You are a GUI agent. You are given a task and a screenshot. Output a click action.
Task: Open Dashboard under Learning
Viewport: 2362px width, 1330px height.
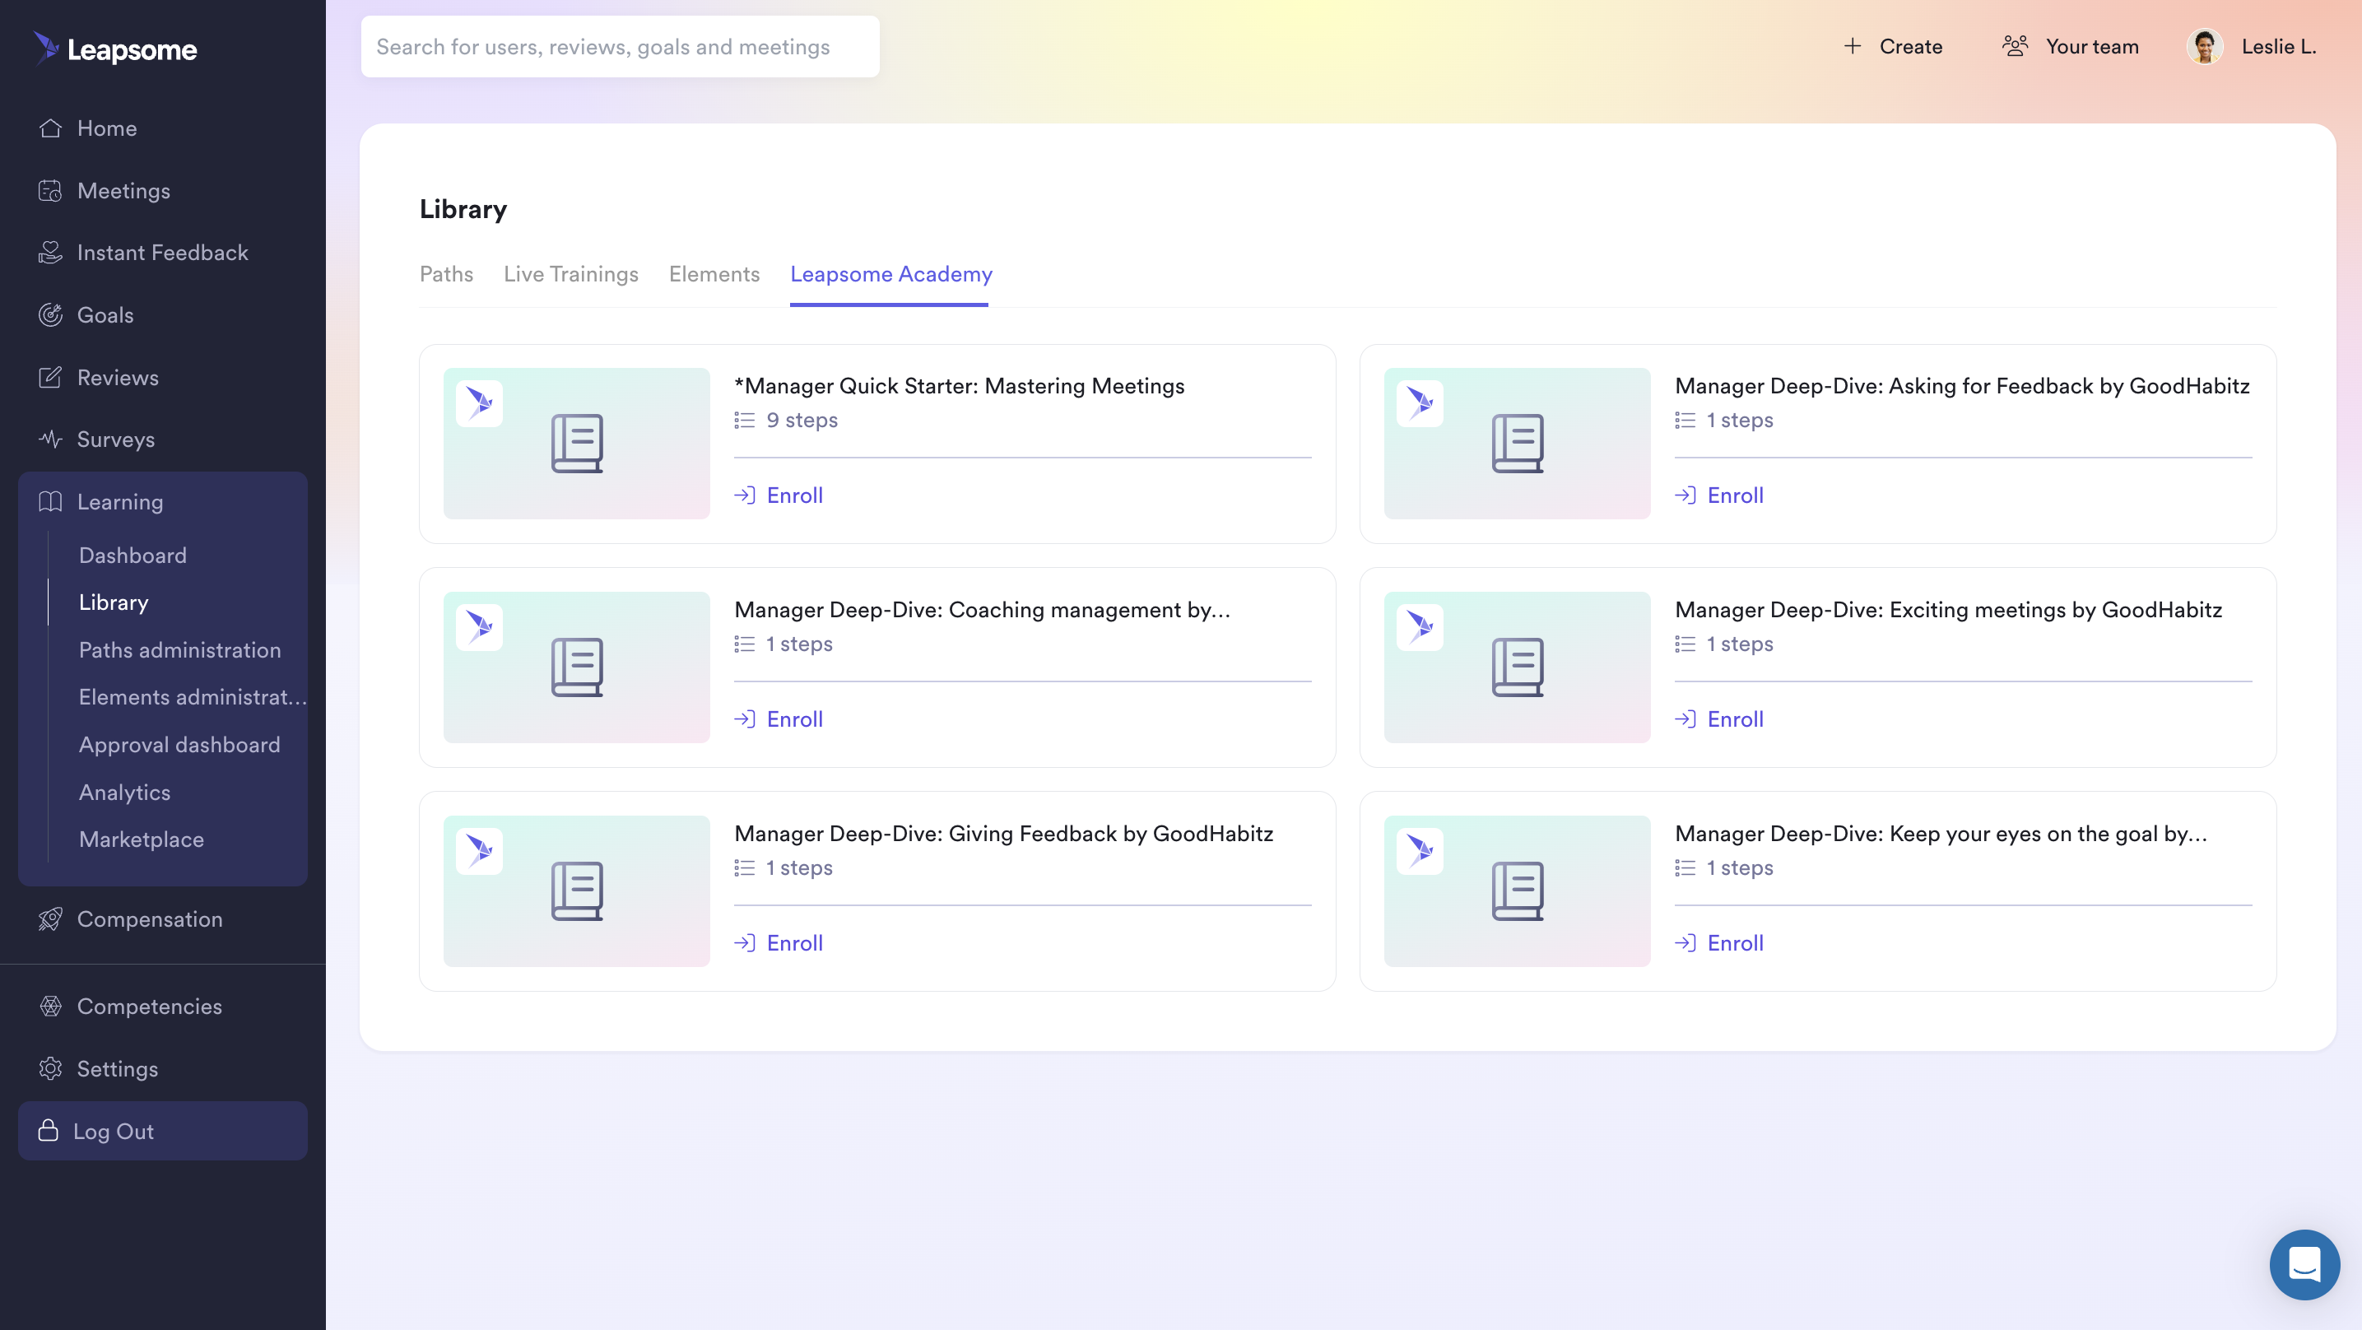[x=133, y=555]
